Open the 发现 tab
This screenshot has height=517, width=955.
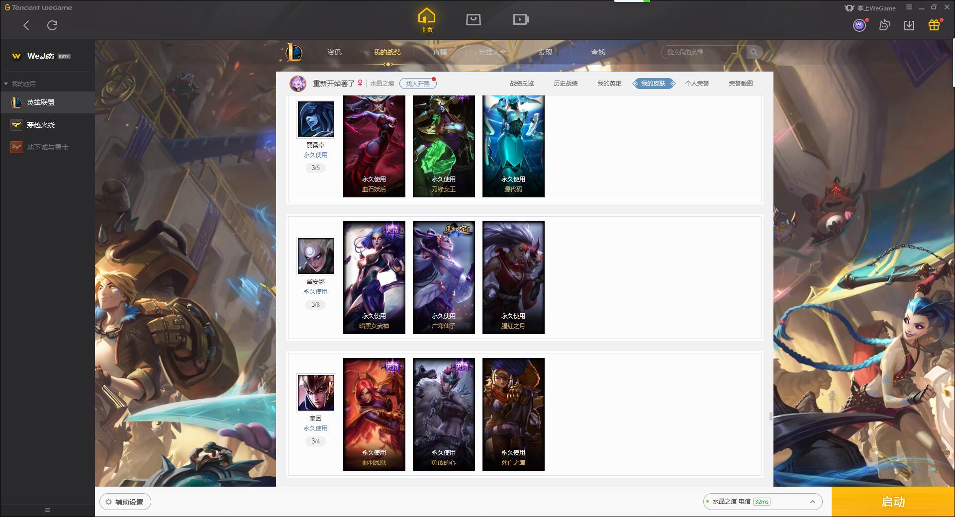pos(545,52)
